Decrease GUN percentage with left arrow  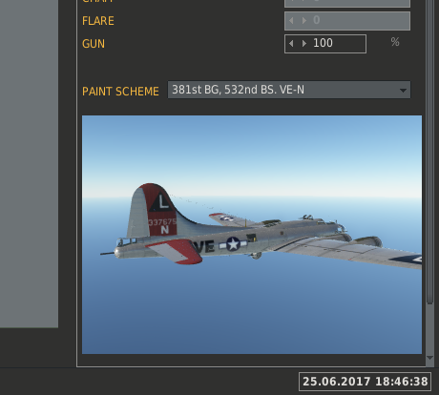291,44
